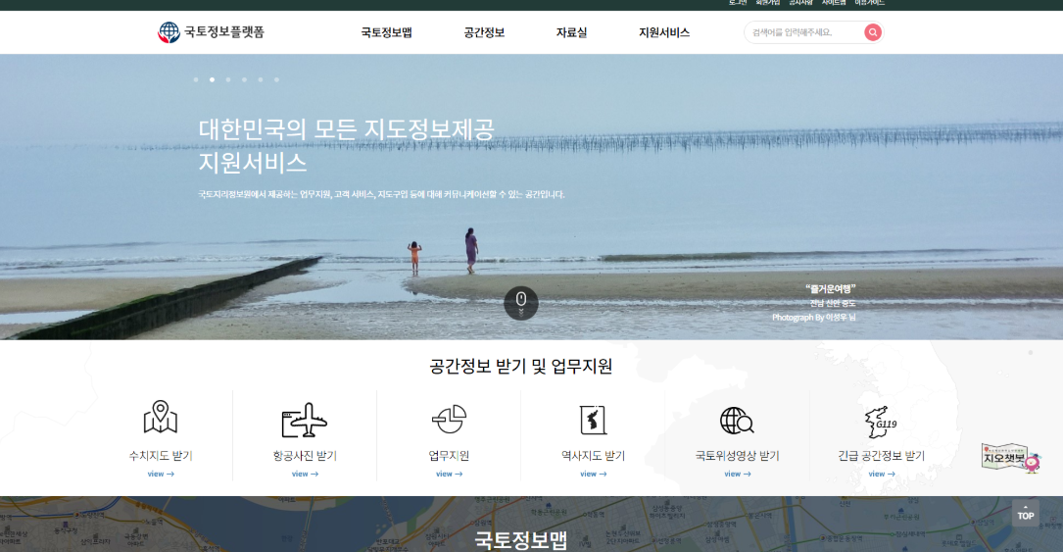Expand the 공간정보 navigation menu

coord(484,32)
